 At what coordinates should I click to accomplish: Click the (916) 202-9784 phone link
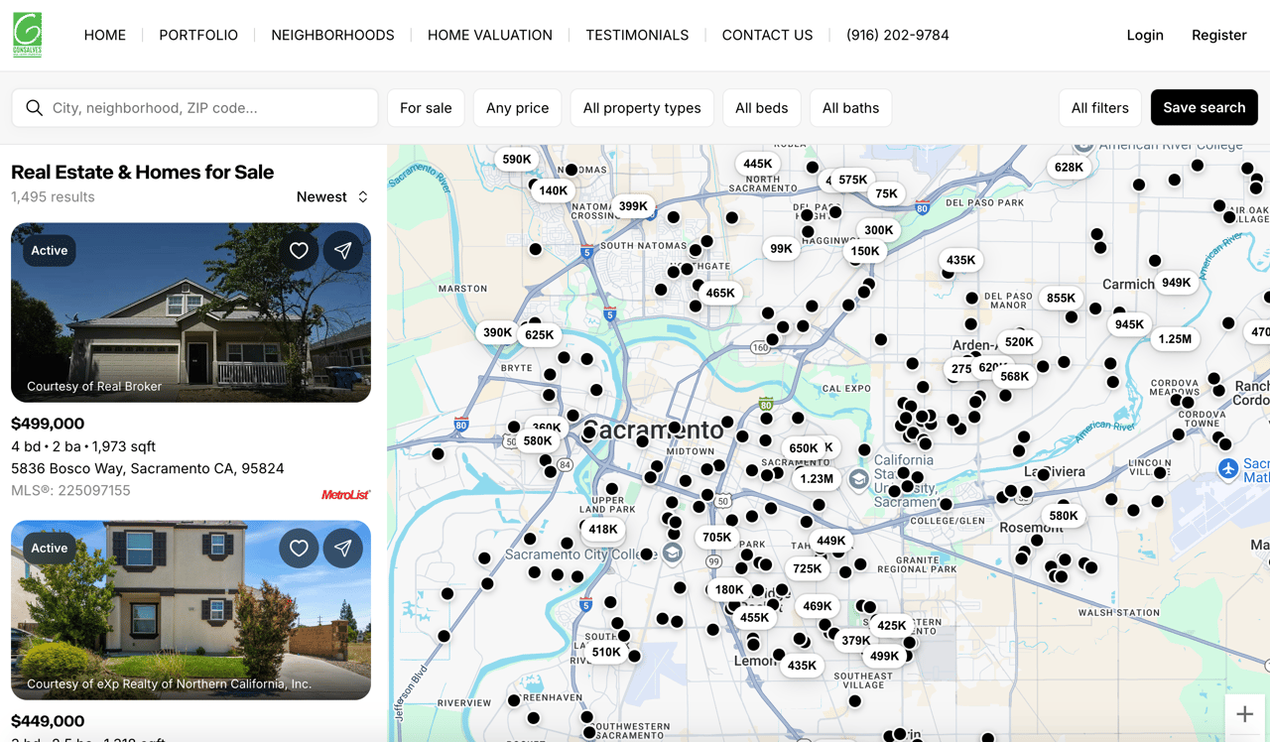tap(898, 35)
